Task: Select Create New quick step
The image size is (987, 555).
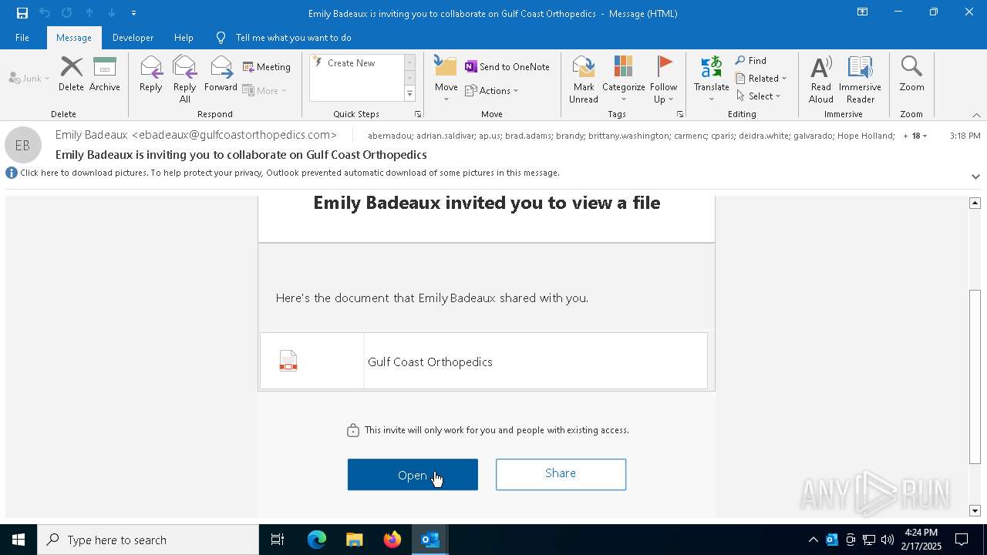Action: coord(351,63)
